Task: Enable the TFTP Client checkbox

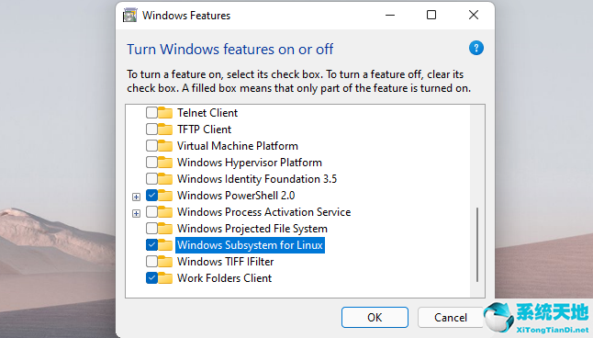Action: pos(151,130)
